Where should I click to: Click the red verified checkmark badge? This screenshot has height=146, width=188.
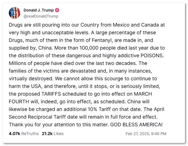click(x=57, y=10)
